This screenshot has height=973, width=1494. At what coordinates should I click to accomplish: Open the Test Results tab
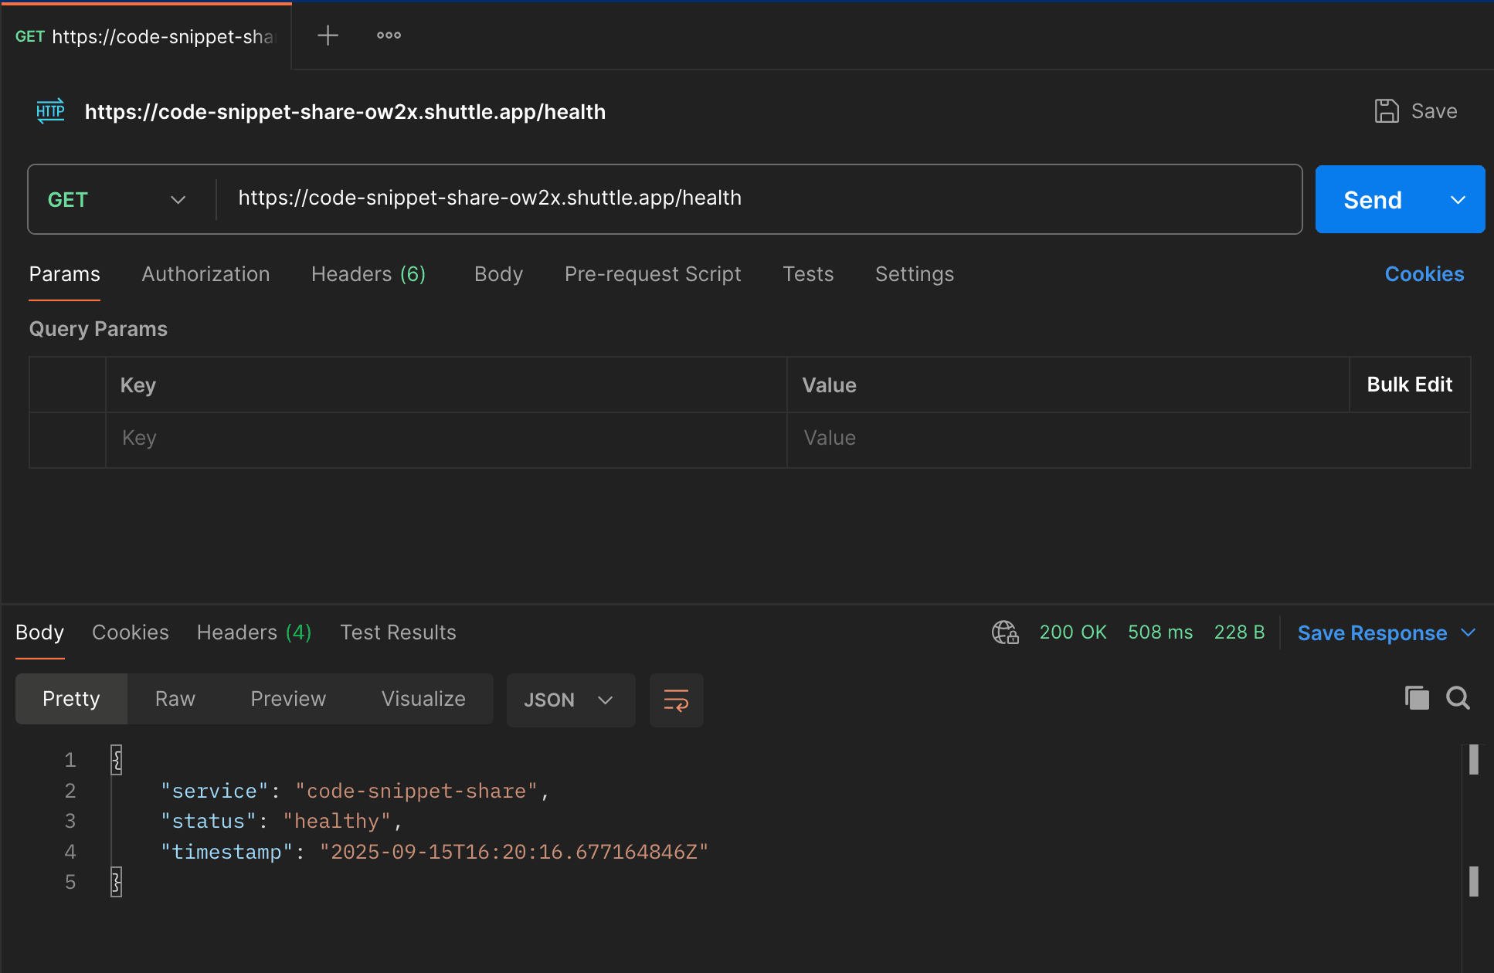tap(398, 632)
